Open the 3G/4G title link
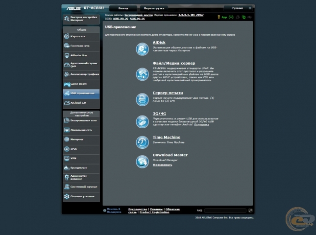The image size is (316, 235). [x=159, y=114]
